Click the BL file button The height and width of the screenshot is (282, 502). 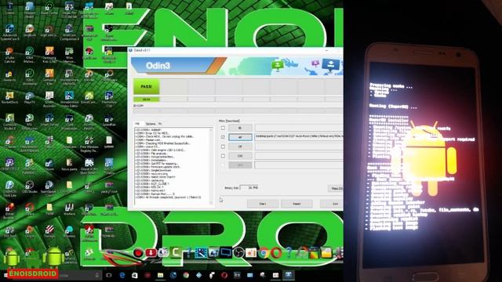[x=240, y=128]
